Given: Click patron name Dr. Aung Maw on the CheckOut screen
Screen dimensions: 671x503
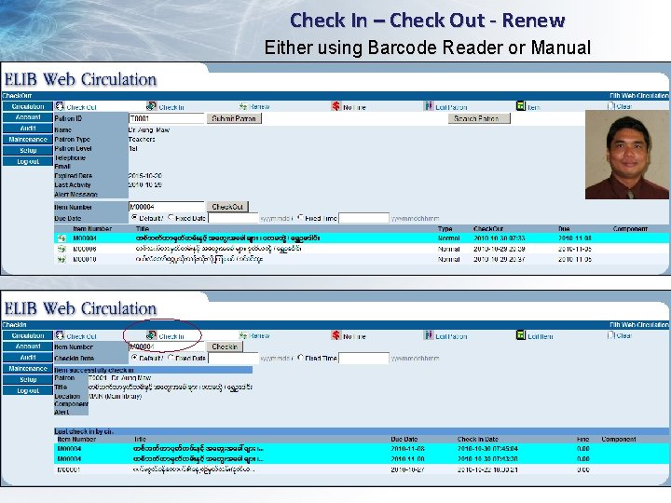Looking at the screenshot, I should (149, 129).
